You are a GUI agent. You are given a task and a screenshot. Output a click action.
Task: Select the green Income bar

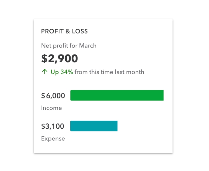[117, 95]
